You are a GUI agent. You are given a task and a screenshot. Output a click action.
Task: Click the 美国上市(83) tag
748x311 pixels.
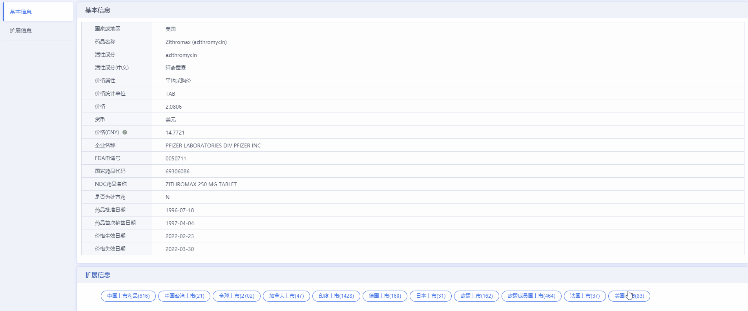coord(629,296)
